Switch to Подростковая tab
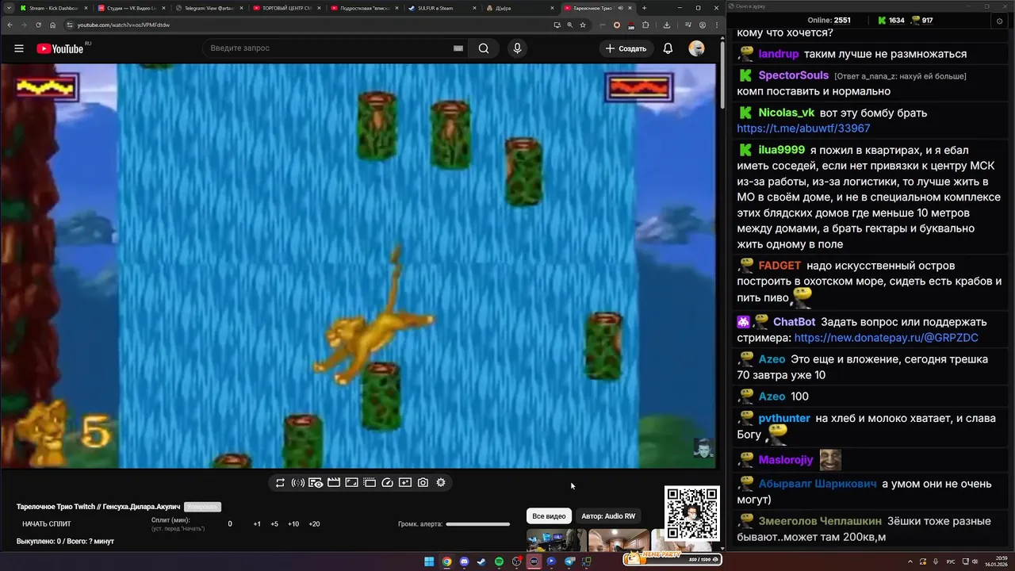 point(363,8)
